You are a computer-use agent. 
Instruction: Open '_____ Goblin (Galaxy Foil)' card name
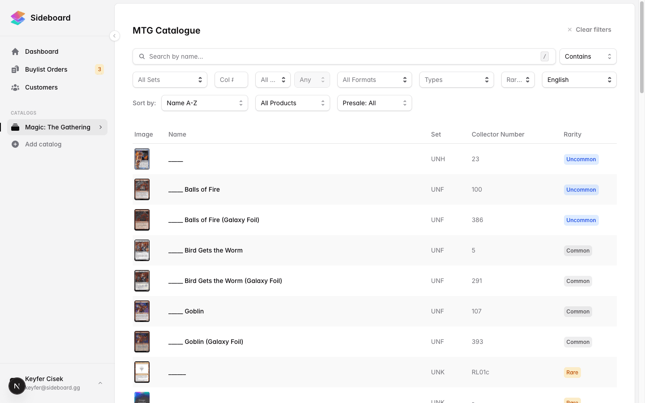[x=206, y=342]
